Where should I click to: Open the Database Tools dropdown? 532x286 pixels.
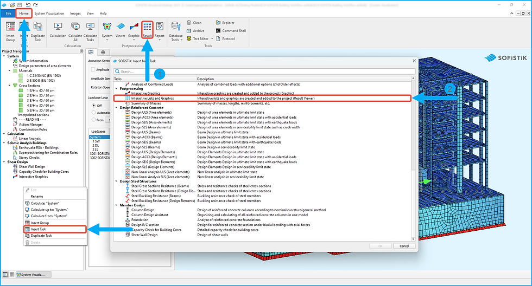pos(181,40)
